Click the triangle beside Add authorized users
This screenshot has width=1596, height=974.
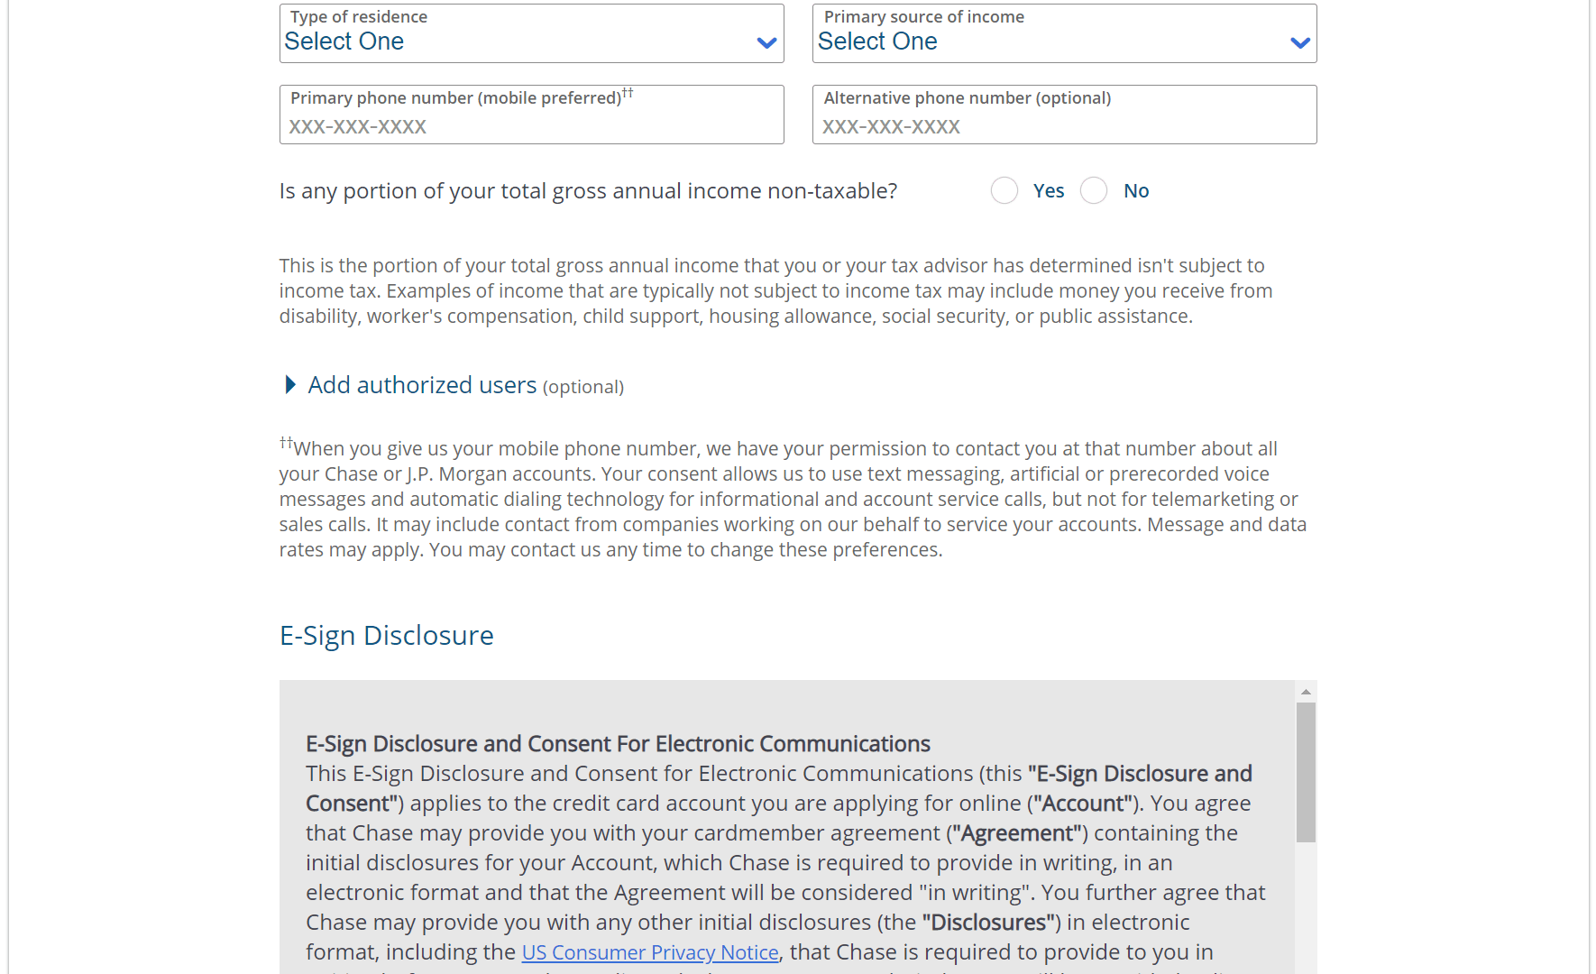pyautogui.click(x=289, y=385)
